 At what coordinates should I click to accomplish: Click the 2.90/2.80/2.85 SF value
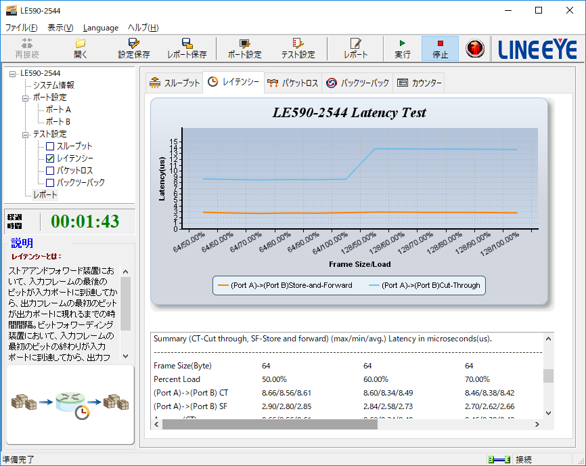coord(286,406)
